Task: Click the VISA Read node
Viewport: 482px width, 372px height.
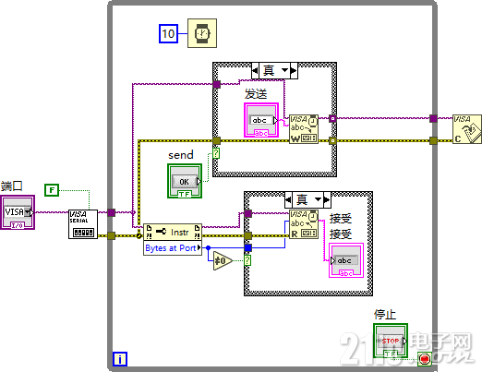Action: (x=304, y=224)
